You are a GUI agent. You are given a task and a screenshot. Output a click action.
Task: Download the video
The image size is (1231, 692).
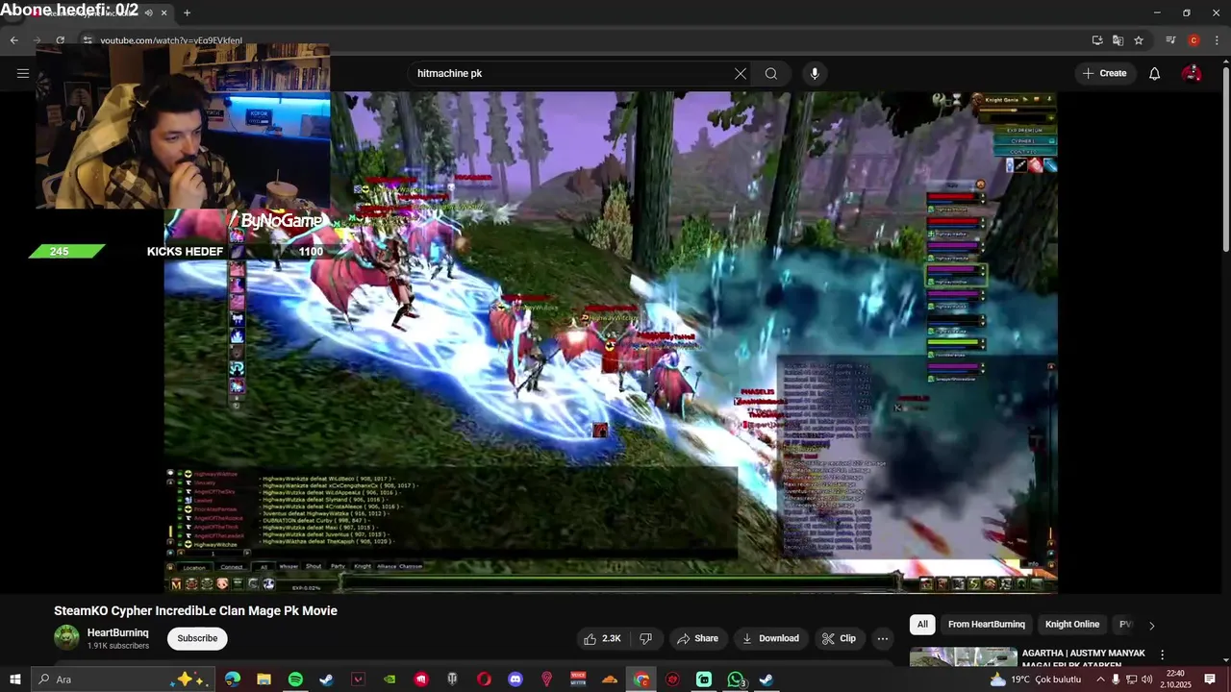click(x=770, y=638)
